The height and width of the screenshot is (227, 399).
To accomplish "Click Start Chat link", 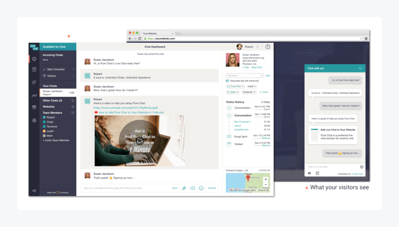I will click(x=257, y=67).
